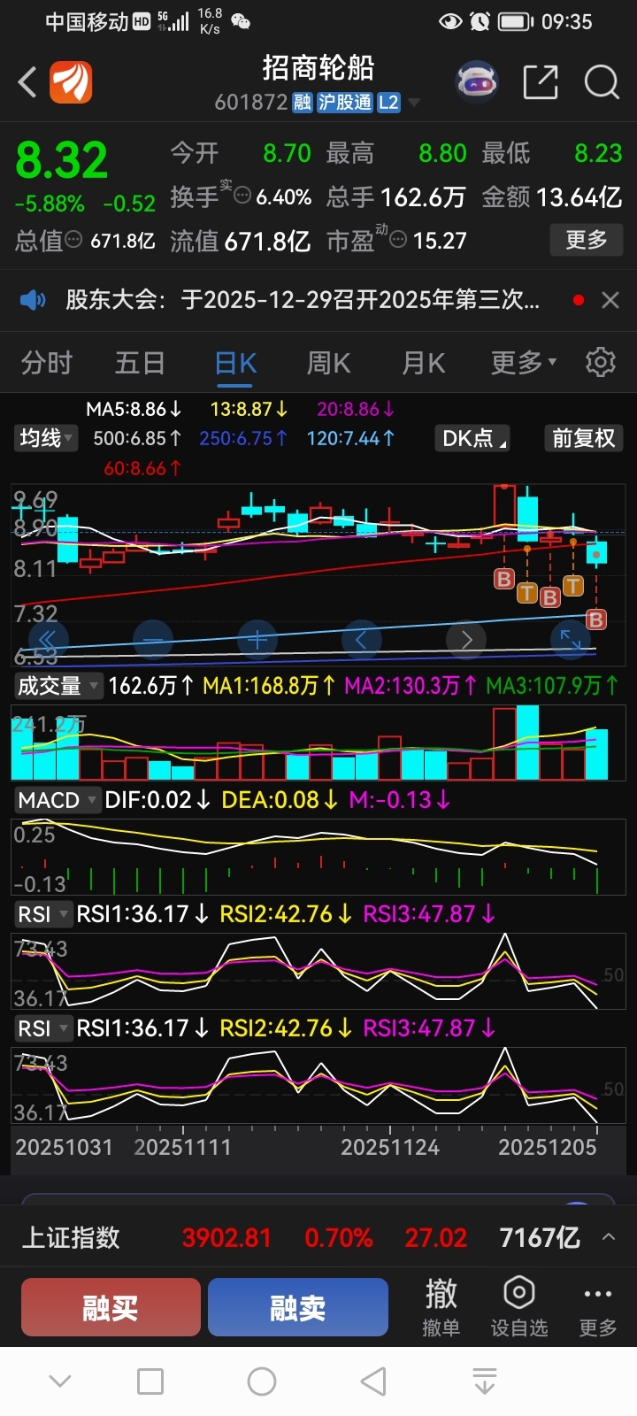Viewport: 637px width, 1416px height.
Task: Tap the Android back triangle
Action: (x=373, y=1381)
